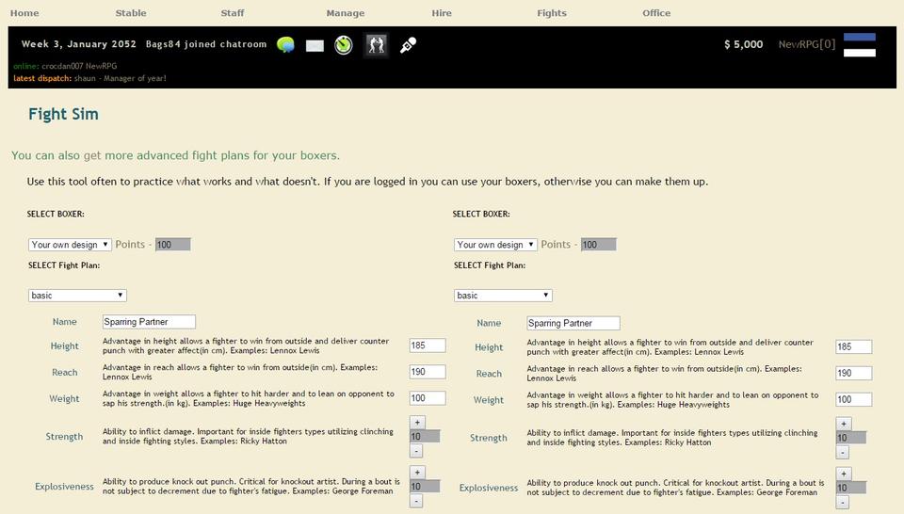Click the boxers fight icon
Viewport: 904px width, 514px height.
[x=376, y=45]
